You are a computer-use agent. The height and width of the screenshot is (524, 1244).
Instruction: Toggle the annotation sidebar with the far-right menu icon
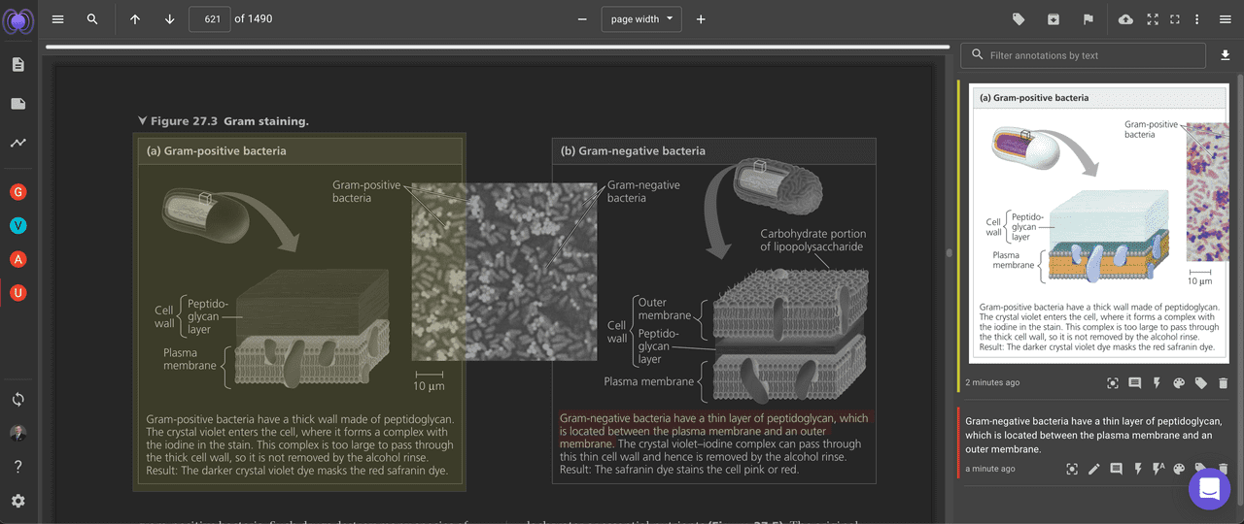coord(1224,19)
